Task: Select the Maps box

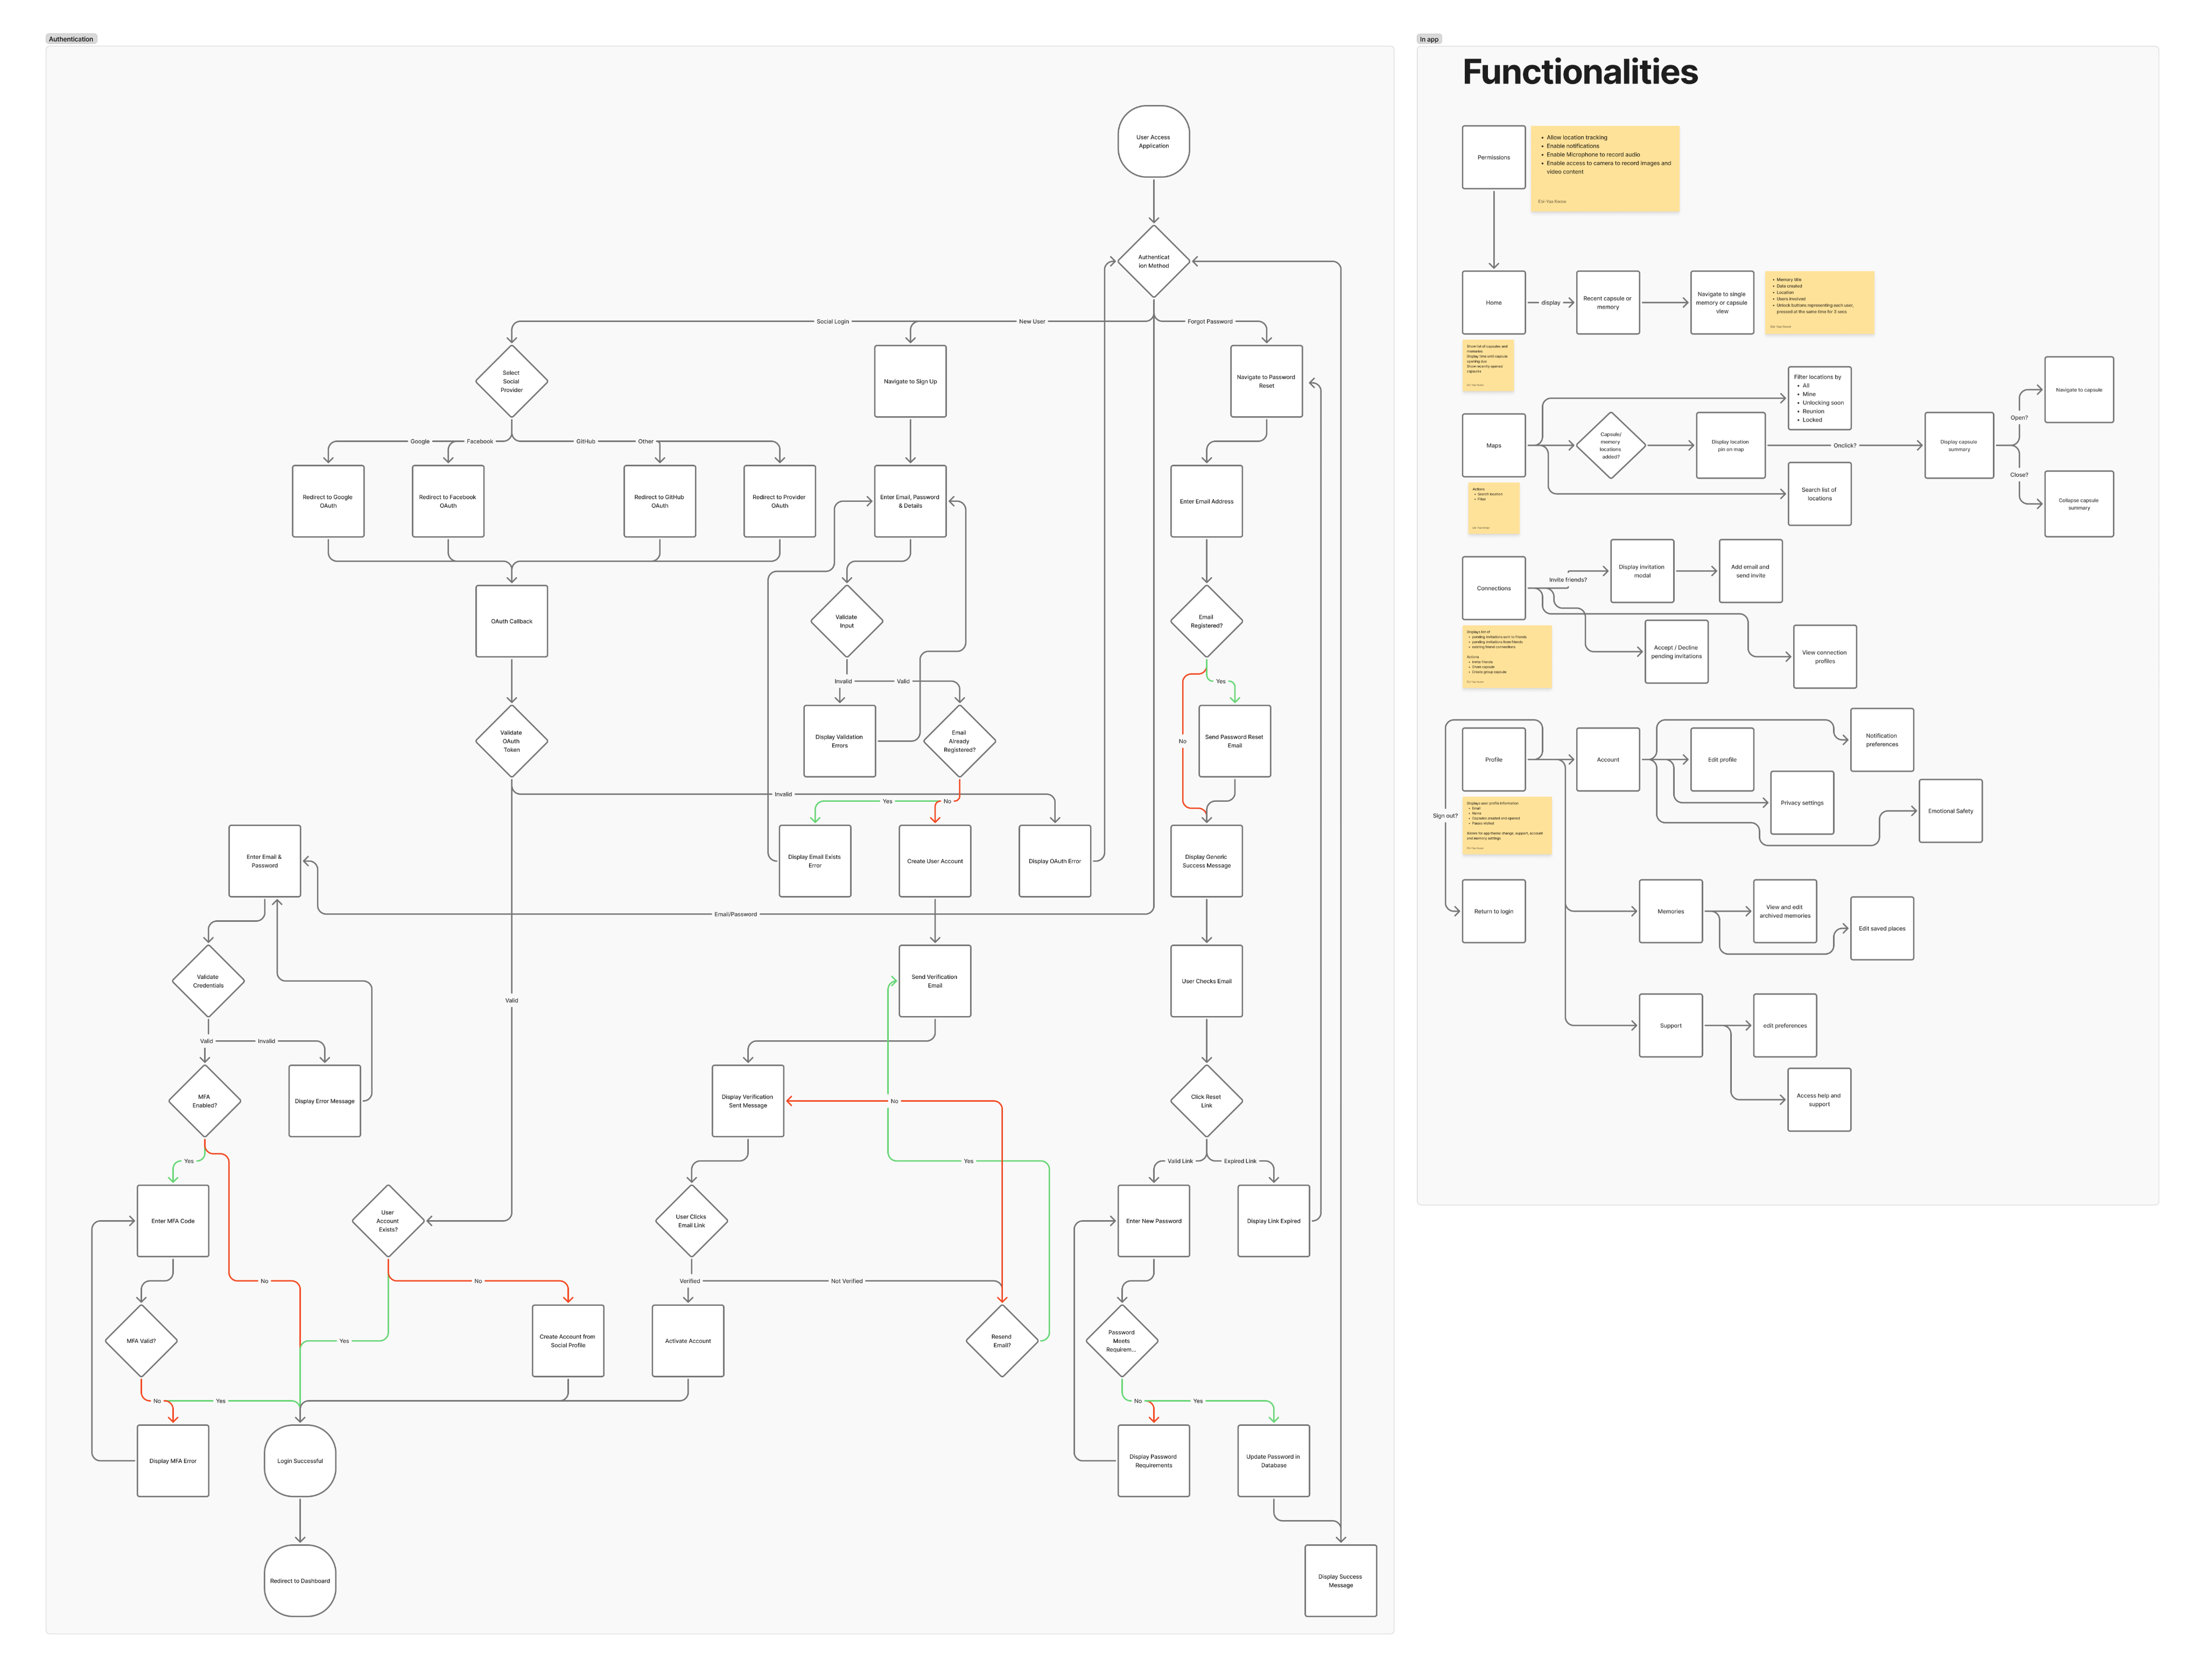Action: pyautogui.click(x=1493, y=445)
